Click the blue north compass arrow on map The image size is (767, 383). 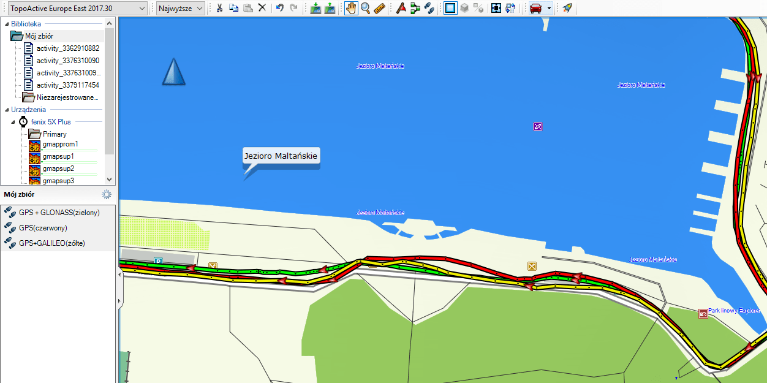(x=173, y=72)
